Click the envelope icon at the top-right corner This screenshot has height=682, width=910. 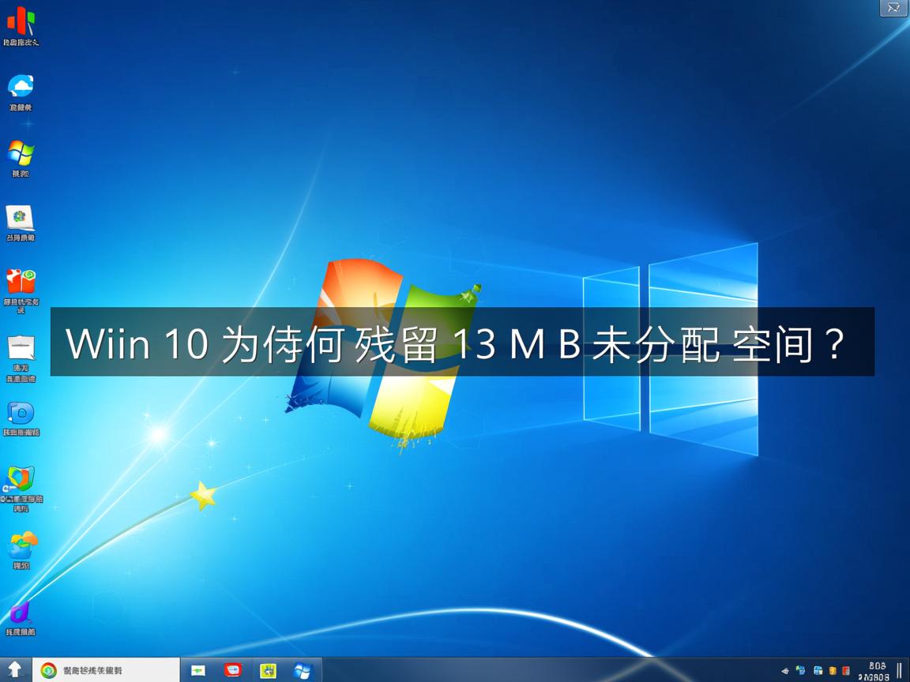pyautogui.click(x=893, y=8)
